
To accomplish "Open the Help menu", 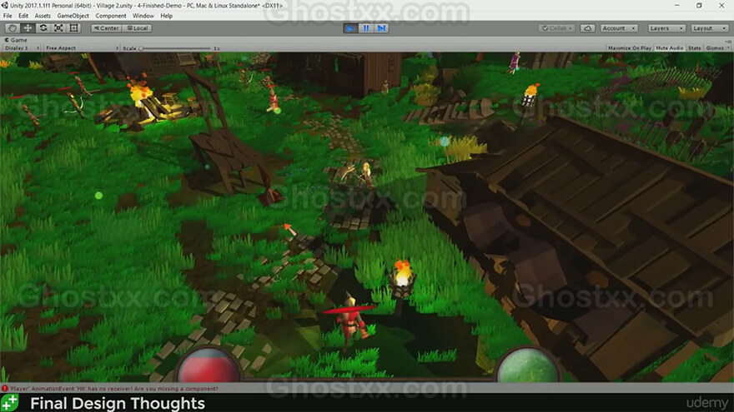I will tap(167, 16).
